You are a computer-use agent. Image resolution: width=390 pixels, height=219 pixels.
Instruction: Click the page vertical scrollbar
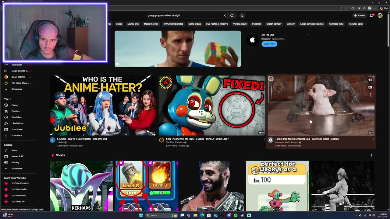(388, 30)
